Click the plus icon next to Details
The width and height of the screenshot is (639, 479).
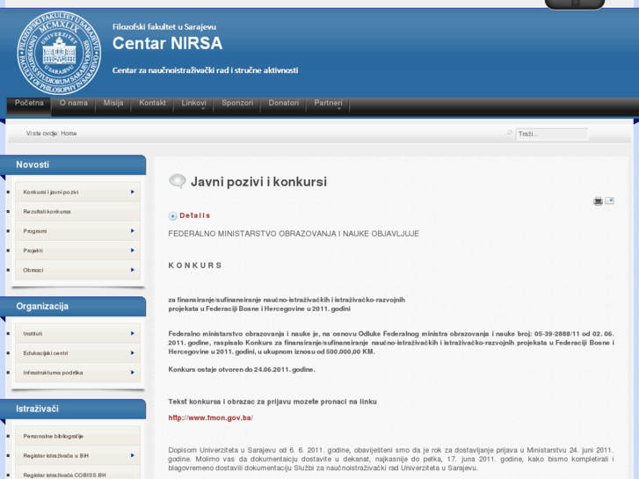[173, 215]
